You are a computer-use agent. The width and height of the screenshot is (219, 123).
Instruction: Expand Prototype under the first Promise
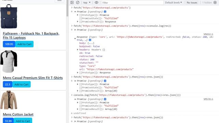tap(78, 15)
